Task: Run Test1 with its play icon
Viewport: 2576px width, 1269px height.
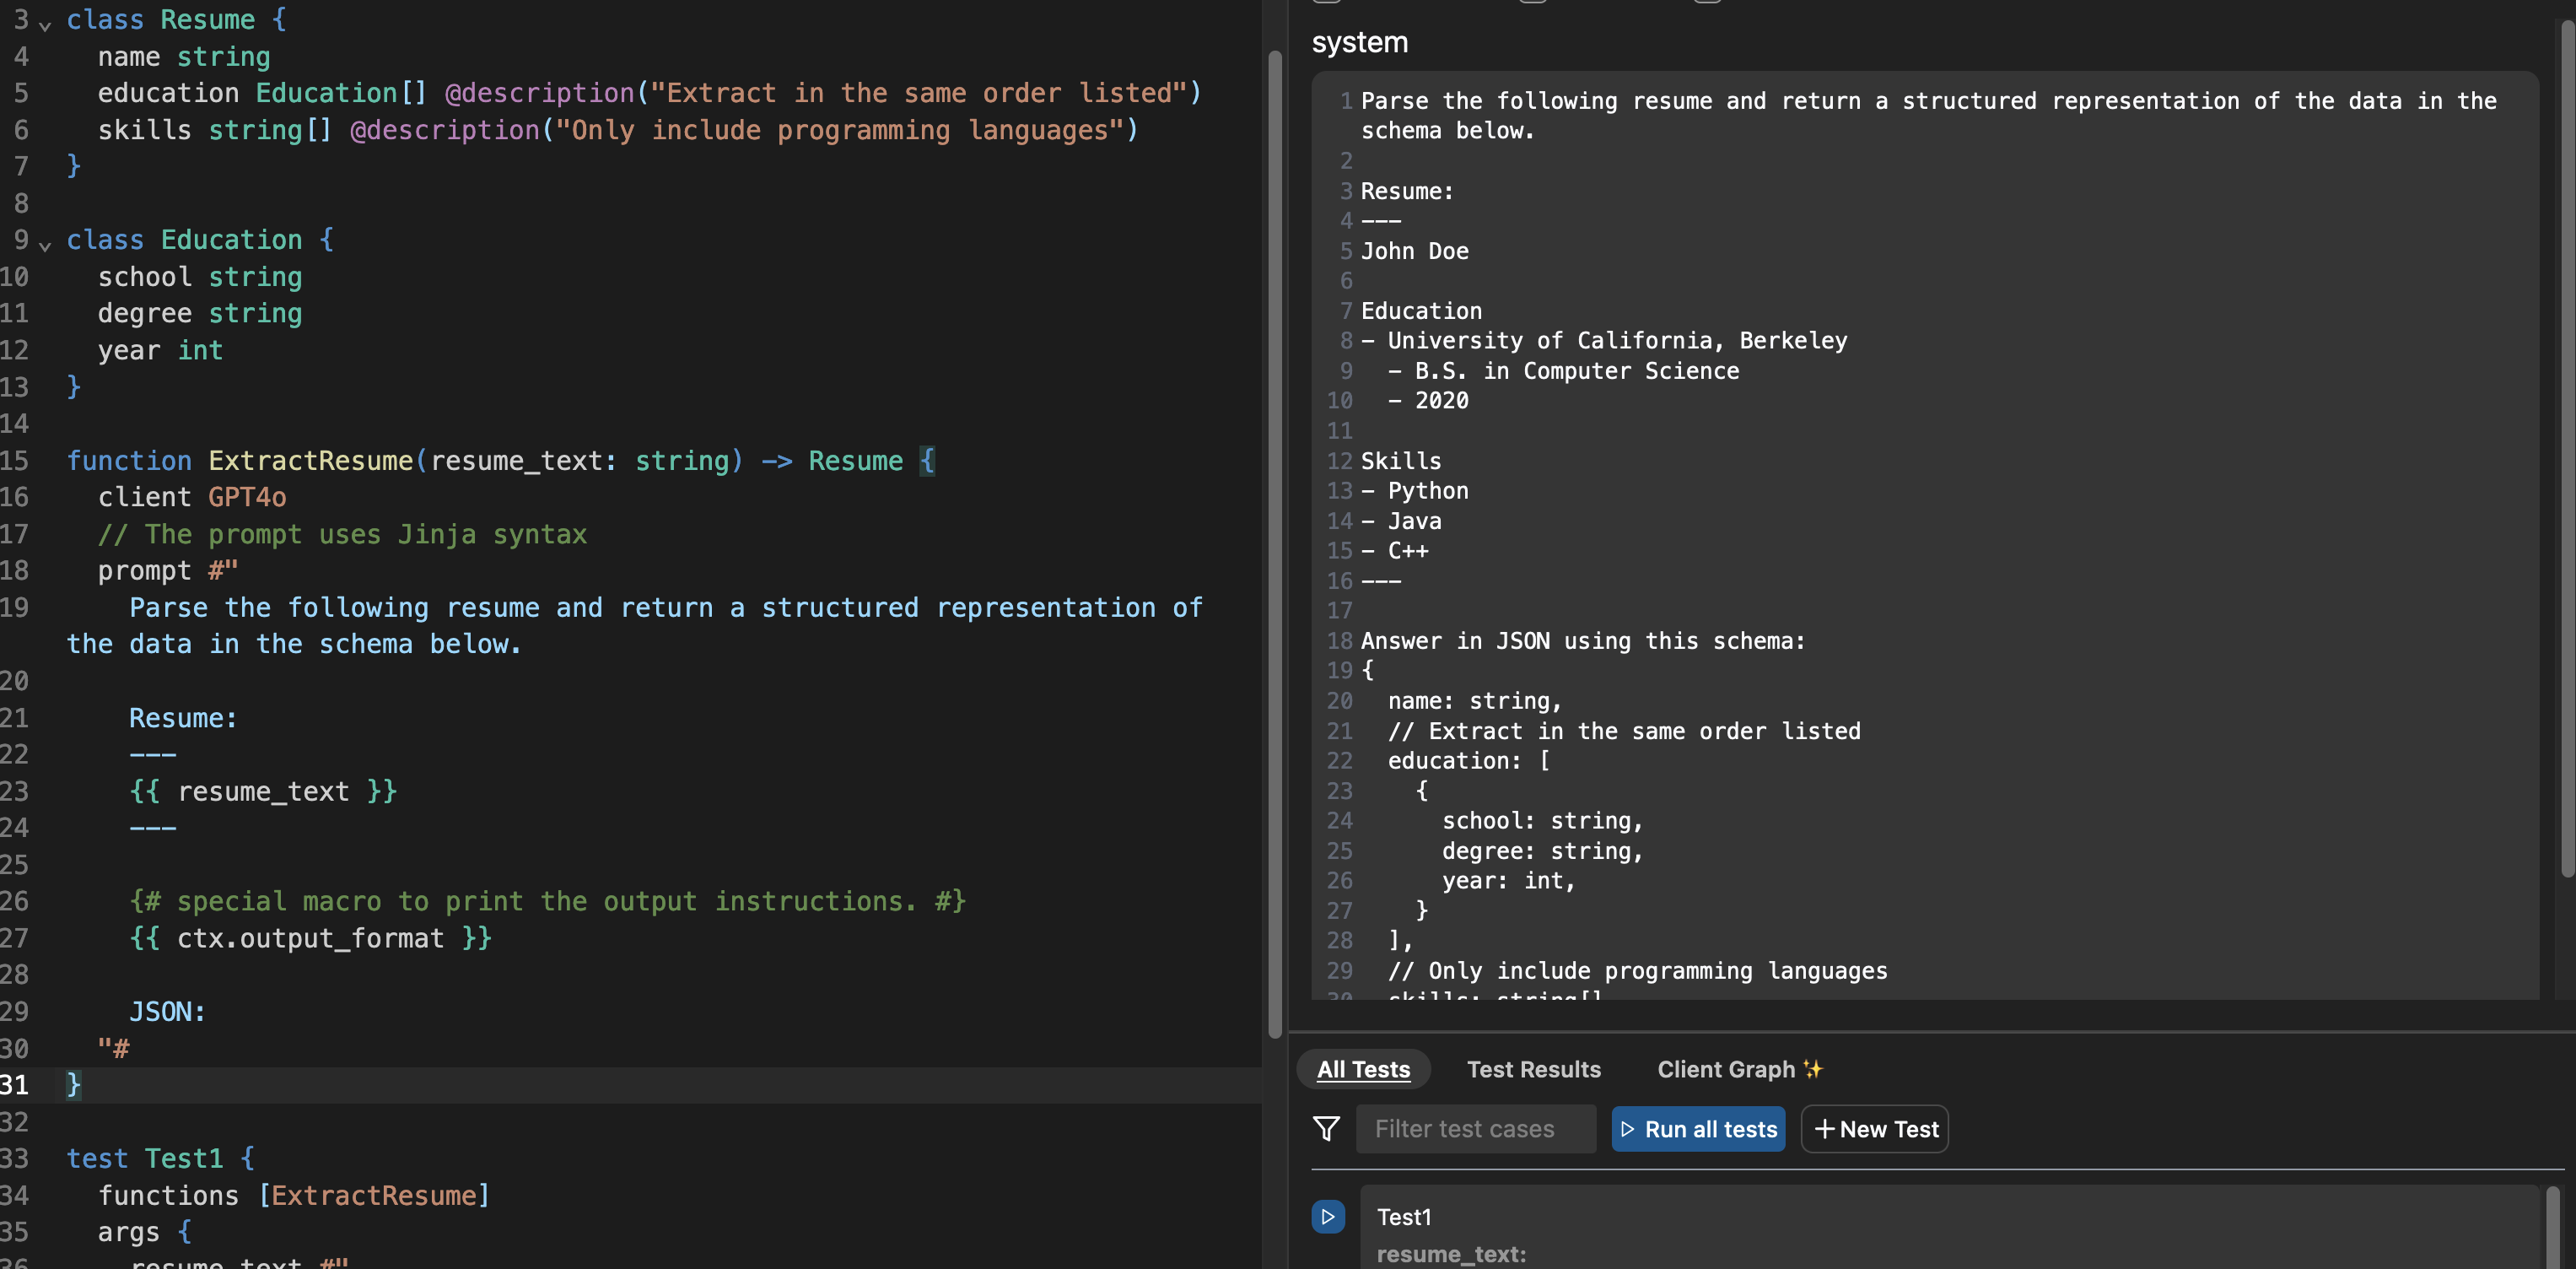Action: (x=1327, y=1217)
